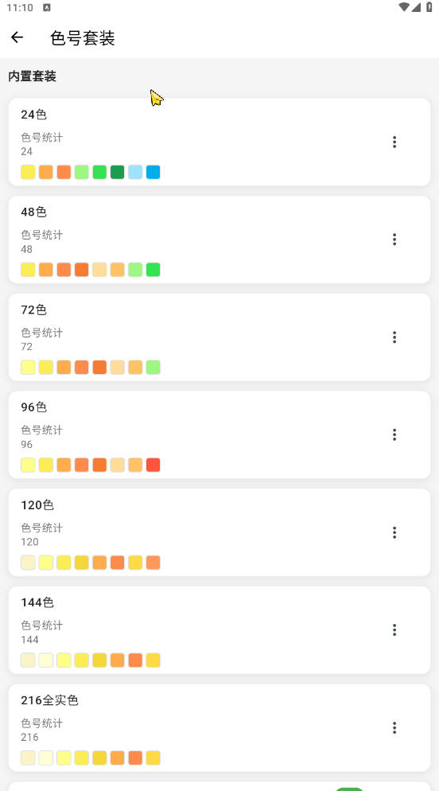The height and width of the screenshot is (791, 439).
Task: Click the 内置套装 section header
Action: coord(33,76)
